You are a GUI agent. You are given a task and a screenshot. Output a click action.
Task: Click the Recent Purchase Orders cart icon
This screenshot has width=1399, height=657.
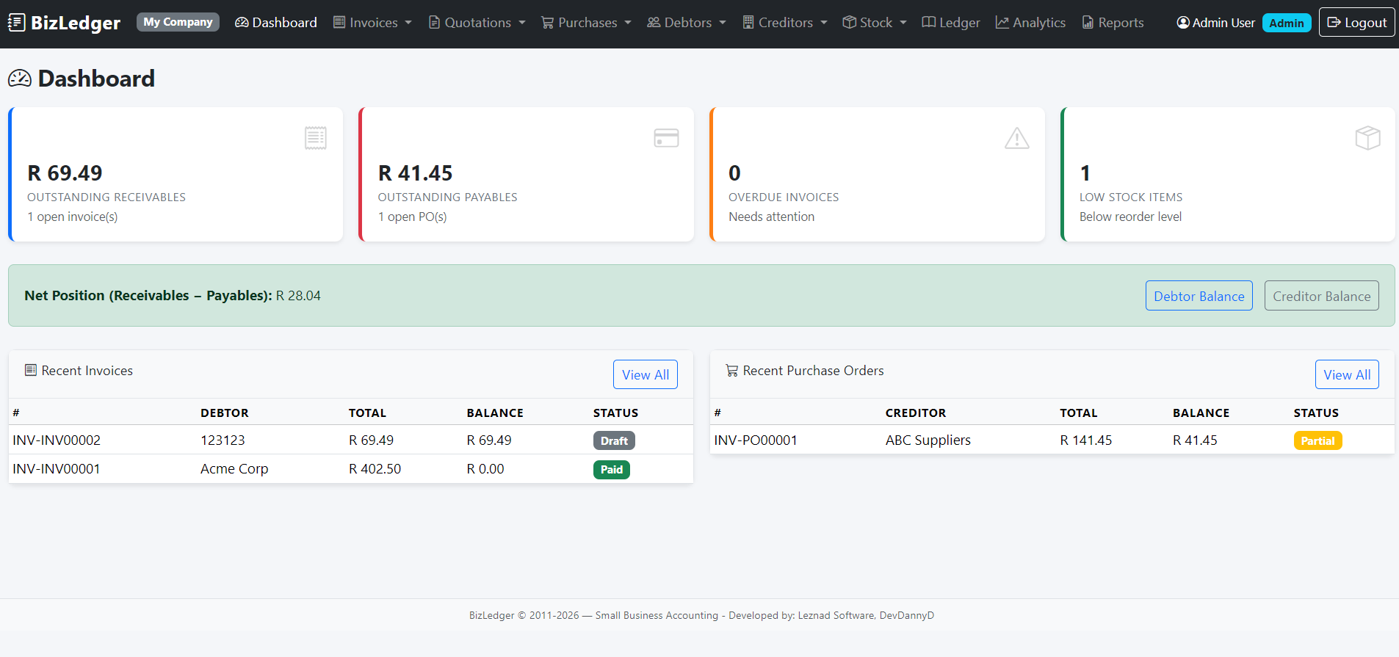[x=732, y=371]
